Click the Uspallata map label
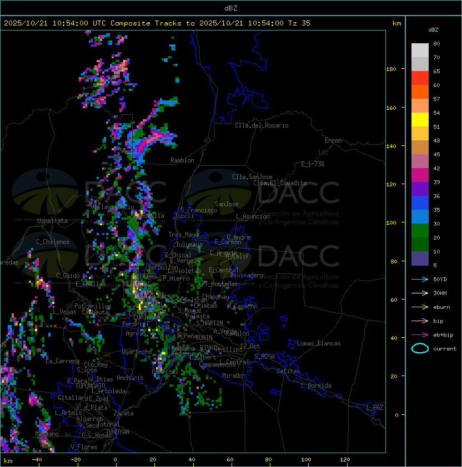Screen dimensions: 462x467 52,221
